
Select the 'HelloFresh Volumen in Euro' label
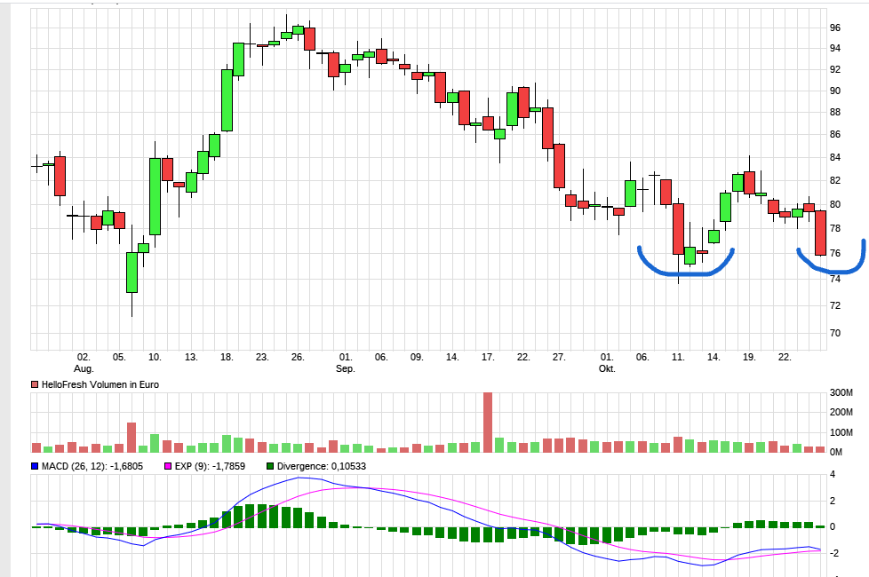[x=100, y=384]
